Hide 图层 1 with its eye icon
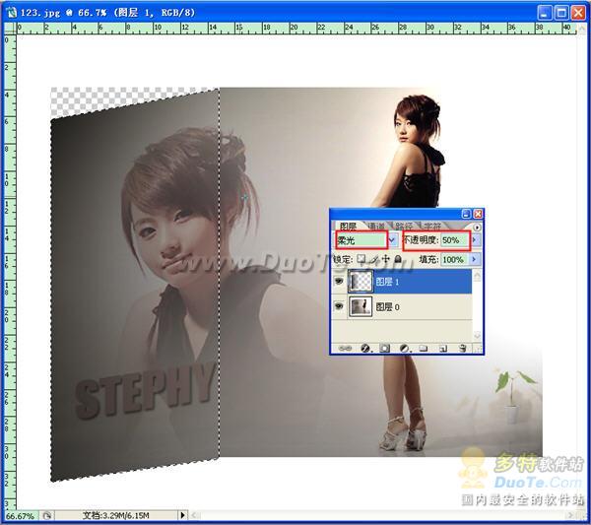This screenshot has height=525, width=591. [x=339, y=281]
